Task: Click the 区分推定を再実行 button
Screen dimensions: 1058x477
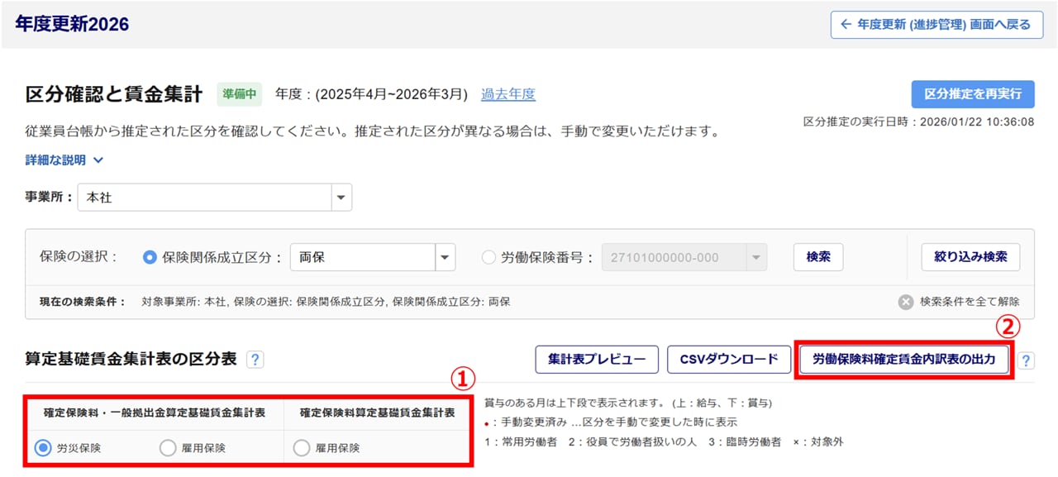Action: tap(973, 94)
